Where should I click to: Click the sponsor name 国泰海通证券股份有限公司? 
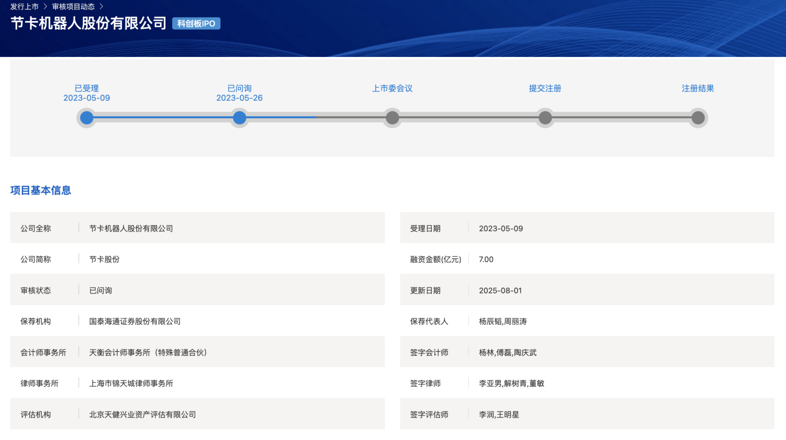click(x=135, y=321)
